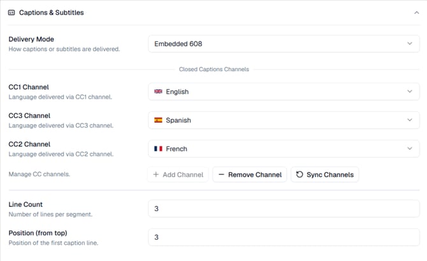Click the minus icon on Remove Channel

click(221, 174)
